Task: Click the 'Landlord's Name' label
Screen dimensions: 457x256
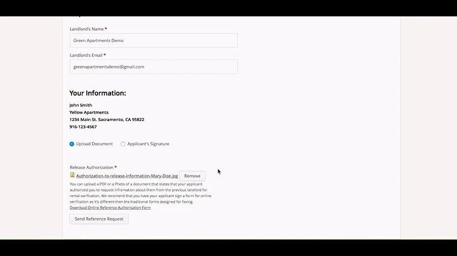Action: coord(86,29)
